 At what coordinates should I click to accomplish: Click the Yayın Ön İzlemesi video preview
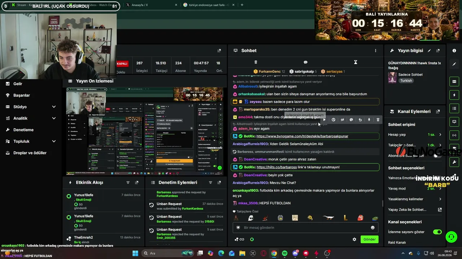tap(144, 131)
